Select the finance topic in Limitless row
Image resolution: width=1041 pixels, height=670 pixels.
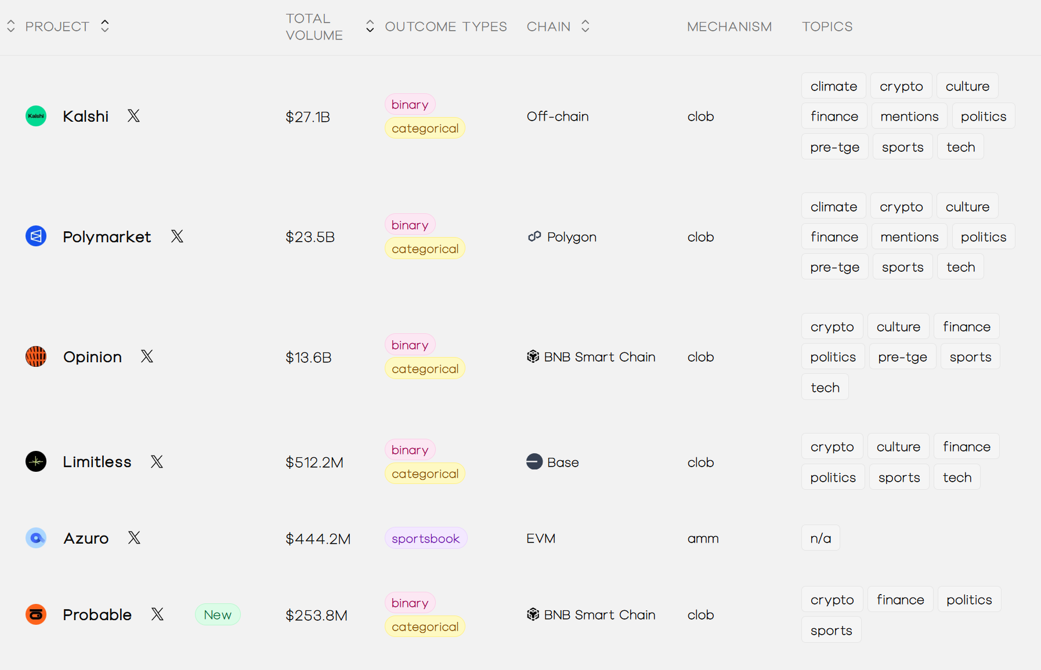[967, 446]
